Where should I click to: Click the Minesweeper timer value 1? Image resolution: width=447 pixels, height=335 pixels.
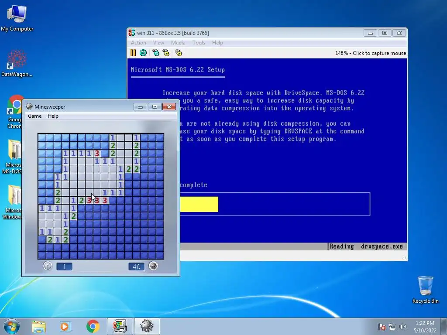point(65,267)
